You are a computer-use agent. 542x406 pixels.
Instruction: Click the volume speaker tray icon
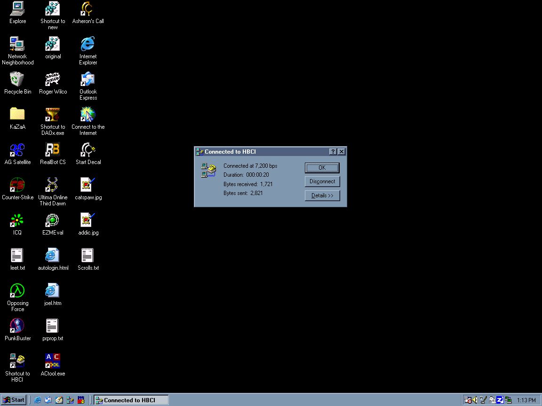(x=475, y=400)
